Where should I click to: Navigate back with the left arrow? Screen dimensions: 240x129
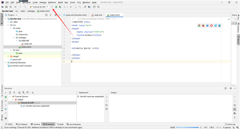point(16,7)
